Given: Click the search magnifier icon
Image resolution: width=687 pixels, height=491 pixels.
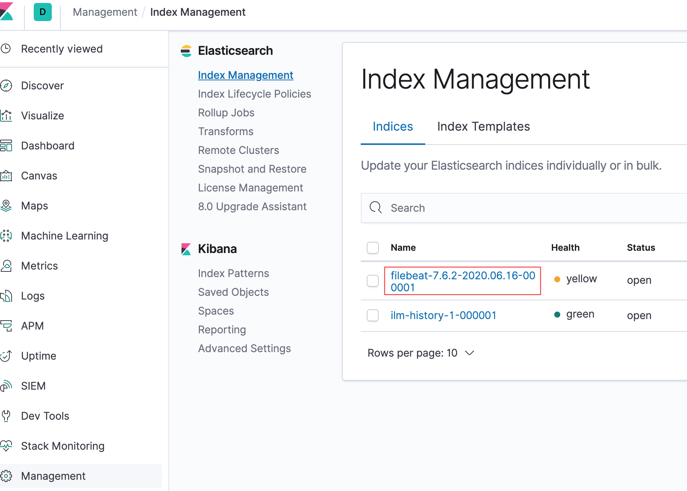Looking at the screenshot, I should [375, 207].
